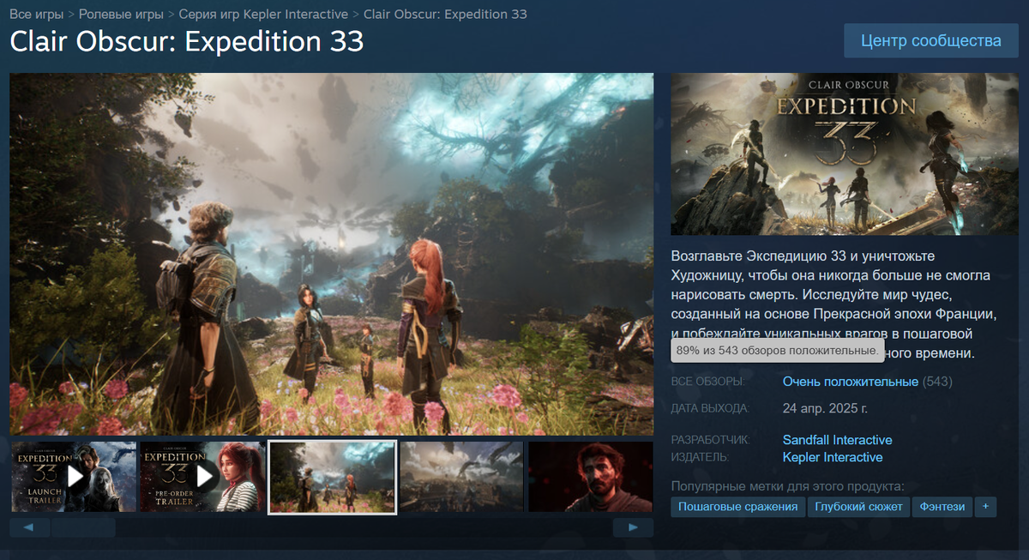
Task: Select the Пошаговые сражения tag
Action: click(738, 507)
